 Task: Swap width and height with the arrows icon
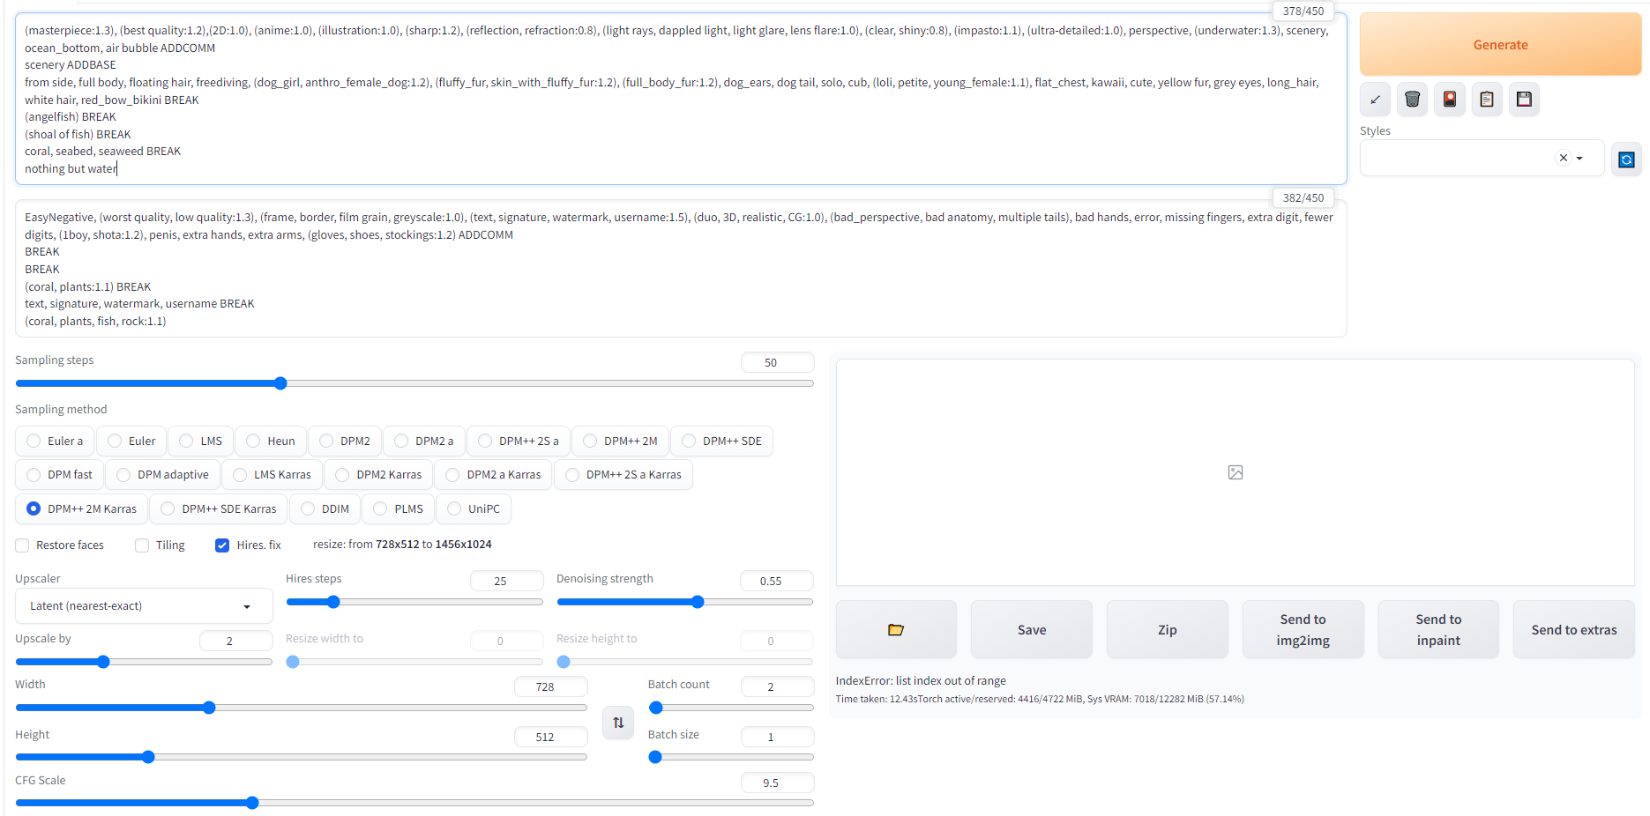617,722
